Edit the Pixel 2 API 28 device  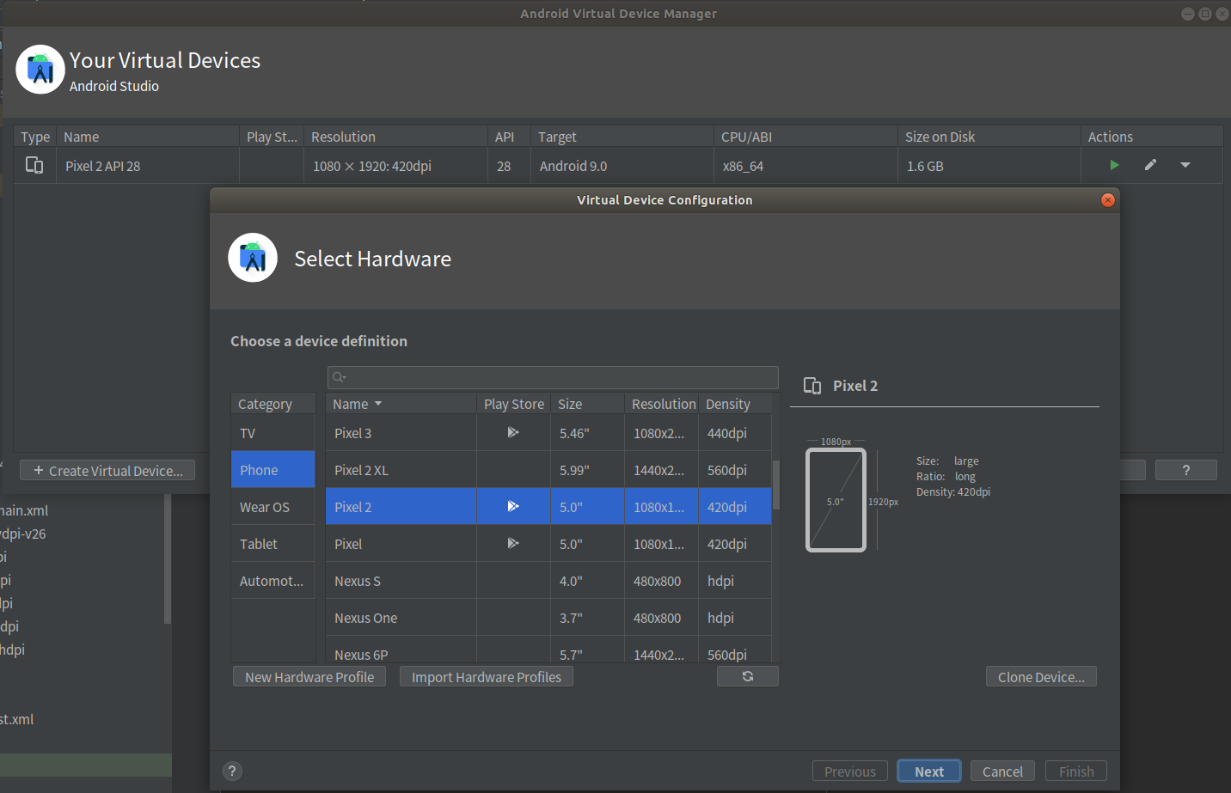(1150, 165)
